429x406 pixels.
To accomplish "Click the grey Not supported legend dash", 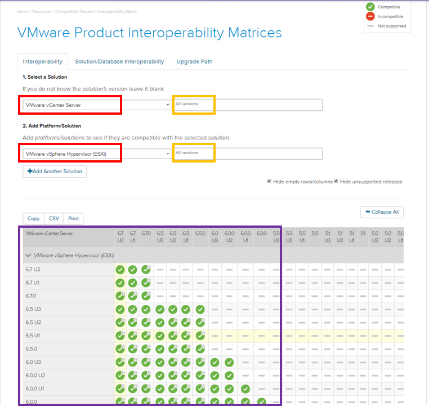I will tap(370, 26).
